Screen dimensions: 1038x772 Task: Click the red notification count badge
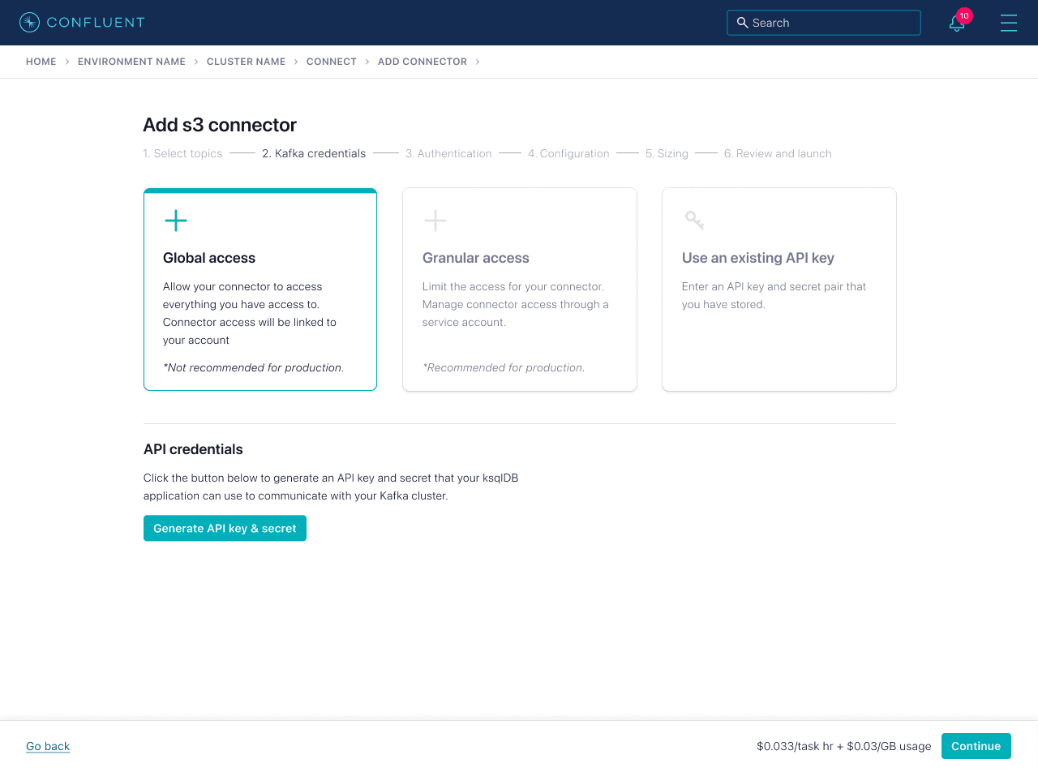pyautogui.click(x=964, y=15)
